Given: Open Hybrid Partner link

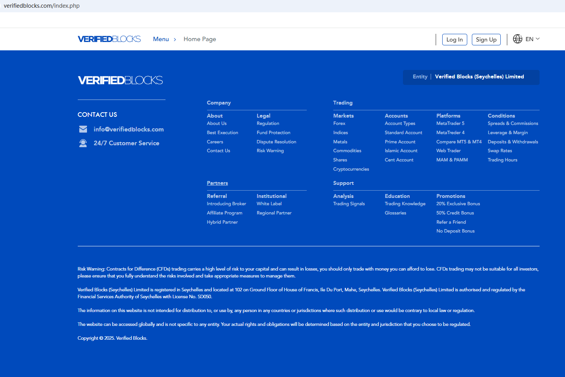Looking at the screenshot, I should (x=222, y=222).
